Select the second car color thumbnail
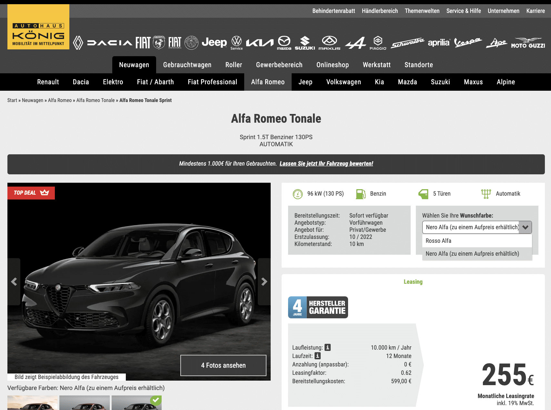Screen dimensions: 551x410 tap(85, 403)
